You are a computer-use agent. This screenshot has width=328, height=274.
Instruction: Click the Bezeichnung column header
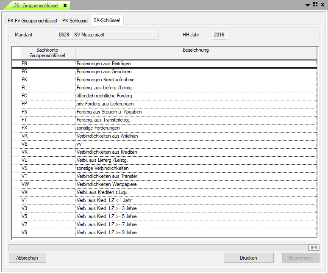(195, 50)
